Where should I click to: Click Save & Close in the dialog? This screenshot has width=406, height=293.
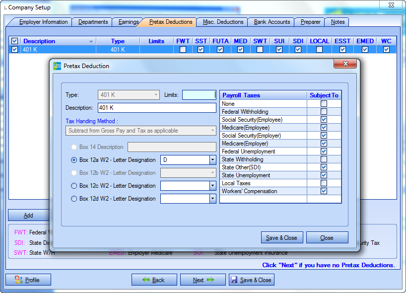(281, 237)
